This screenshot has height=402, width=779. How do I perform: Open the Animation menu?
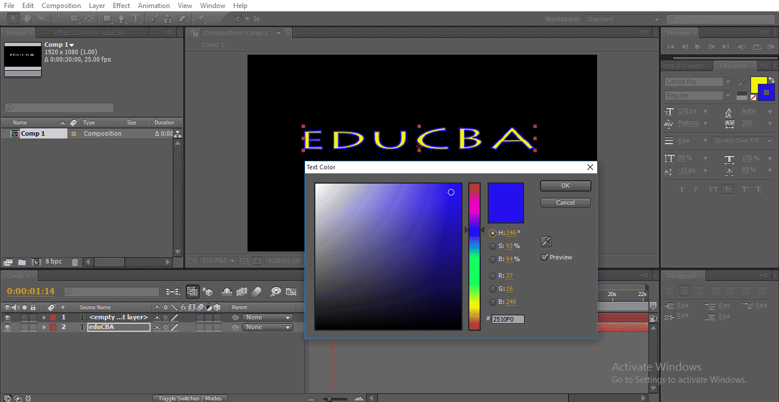(154, 6)
